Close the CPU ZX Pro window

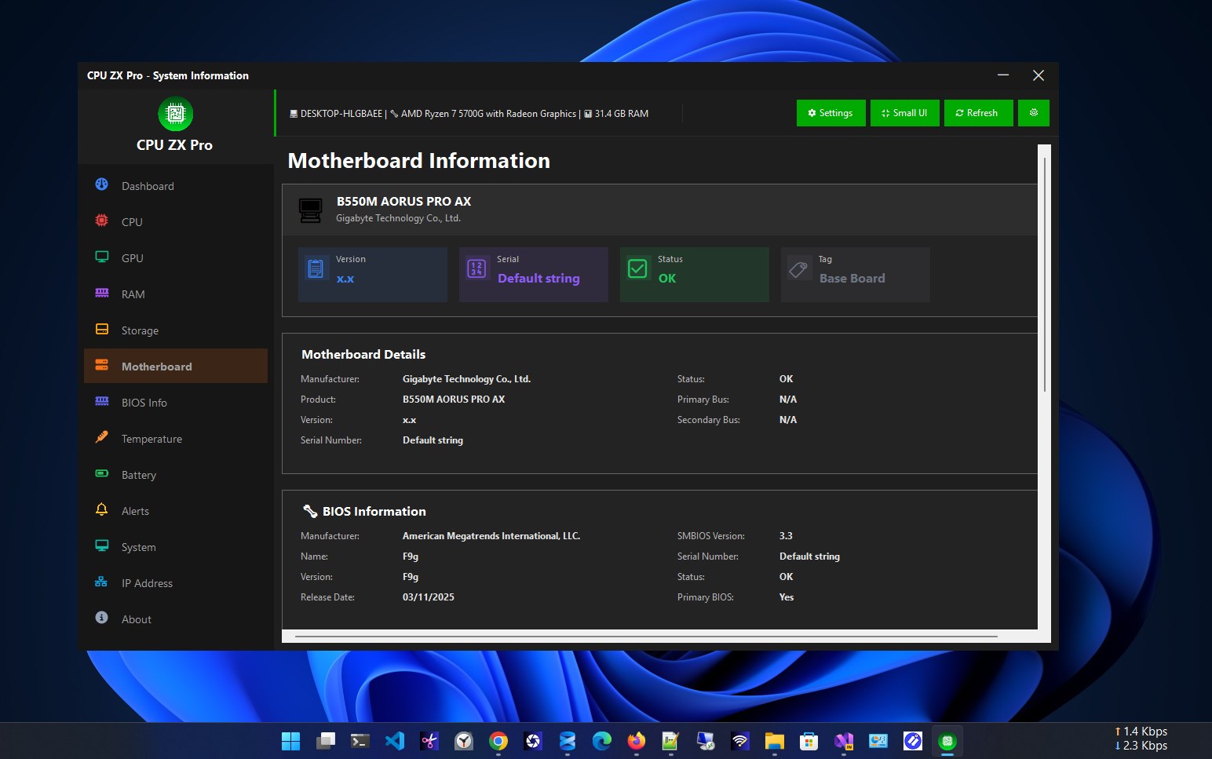[1039, 75]
